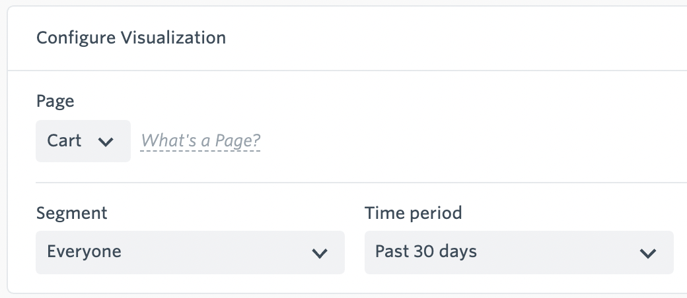
Task: Expand the Segment dropdown showing Everyone
Action: coord(190,252)
